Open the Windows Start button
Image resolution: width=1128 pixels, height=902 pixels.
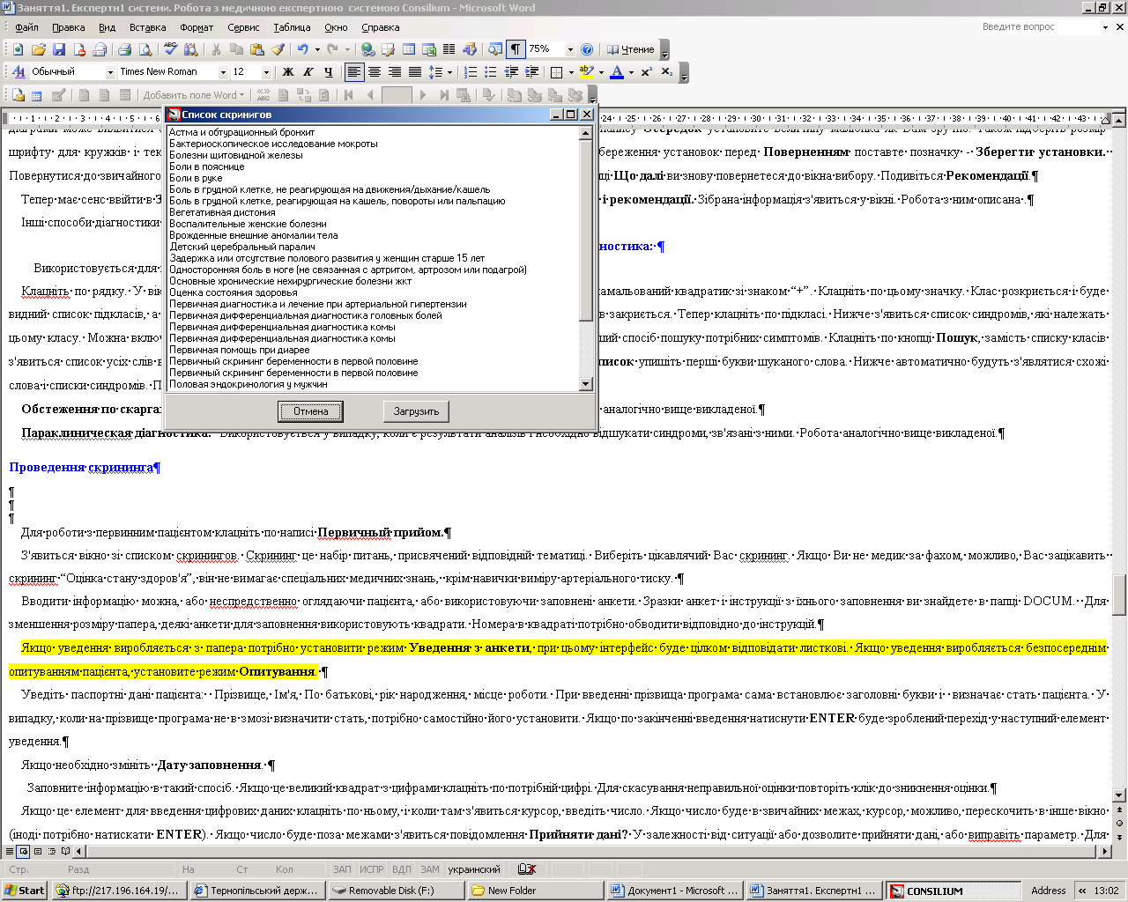[25, 891]
